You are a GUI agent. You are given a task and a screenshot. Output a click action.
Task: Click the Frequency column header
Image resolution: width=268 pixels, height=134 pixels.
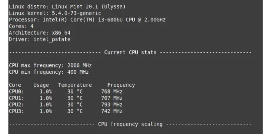(x=121, y=85)
